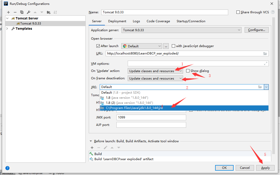
Task: Move configuration up arrow in left toolbar
Action: click(35, 12)
